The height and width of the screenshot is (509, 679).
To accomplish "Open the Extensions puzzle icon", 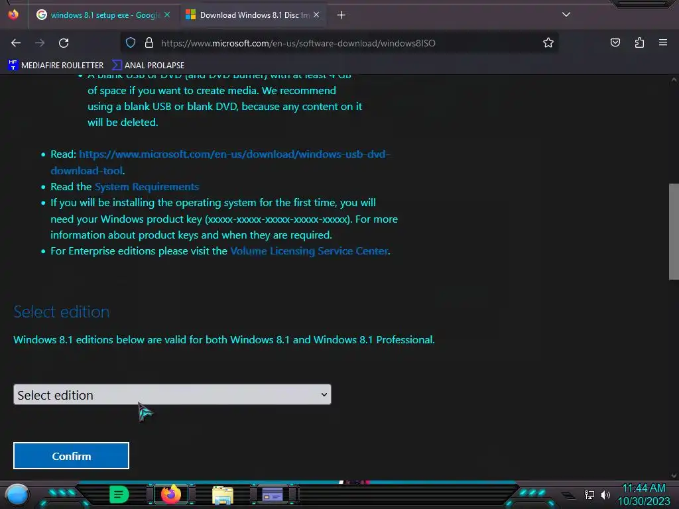I will pos(639,43).
